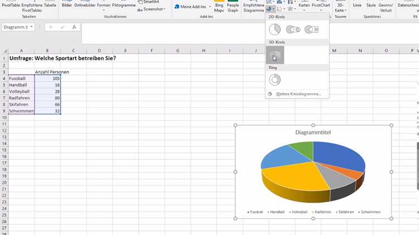419x235 pixels.
Task: Select column D header
Action: pos(99,50)
